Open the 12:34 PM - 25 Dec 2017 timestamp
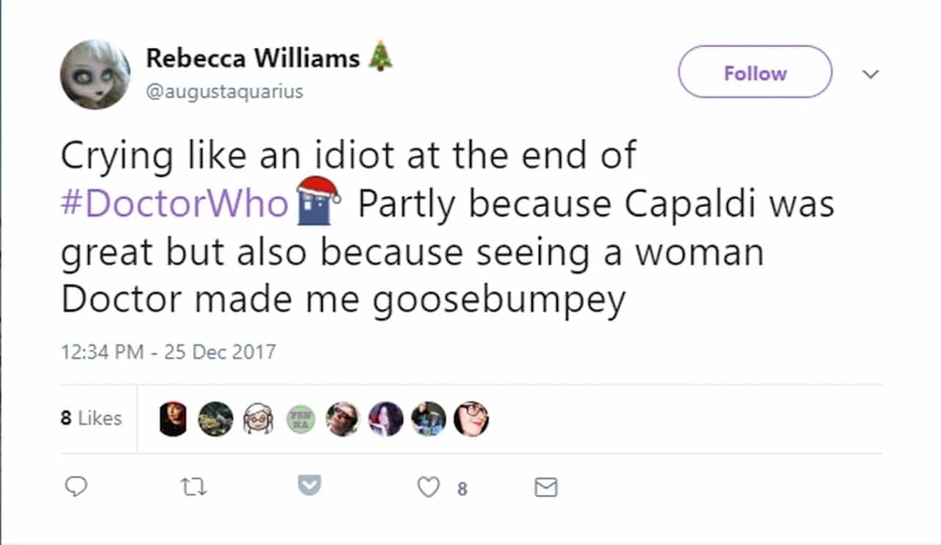This screenshot has width=941, height=545. (168, 352)
